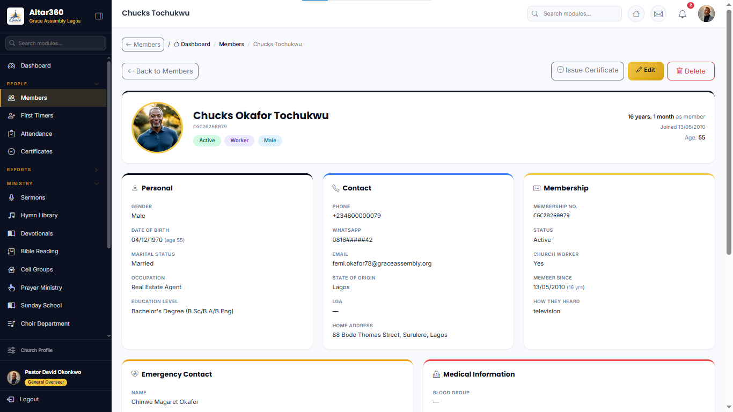The height and width of the screenshot is (412, 733).
Task: Click the General Overseer role badge
Action: 46,382
